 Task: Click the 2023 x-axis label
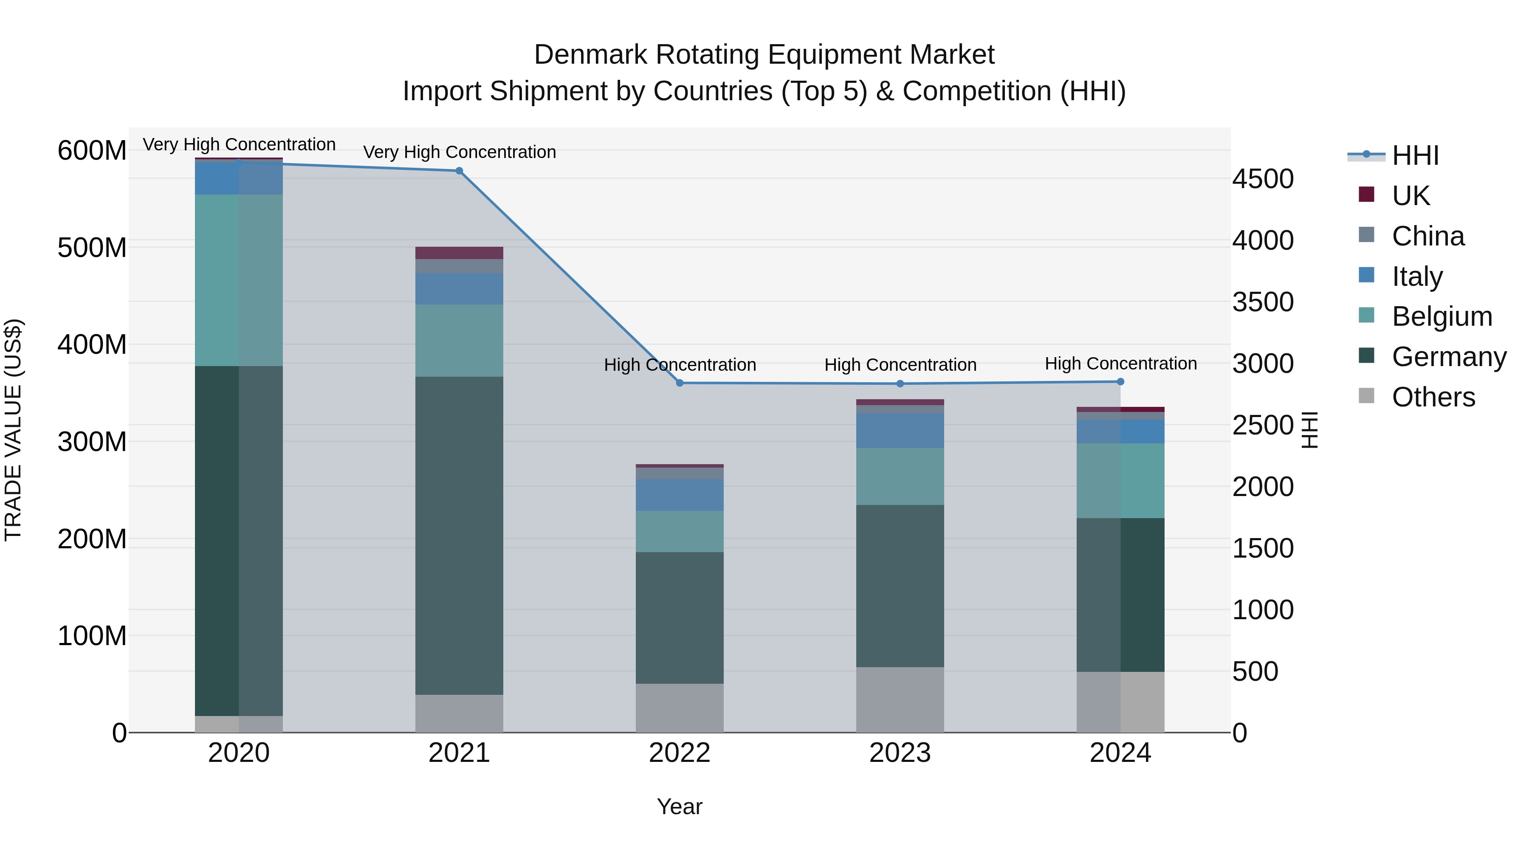pyautogui.click(x=900, y=753)
